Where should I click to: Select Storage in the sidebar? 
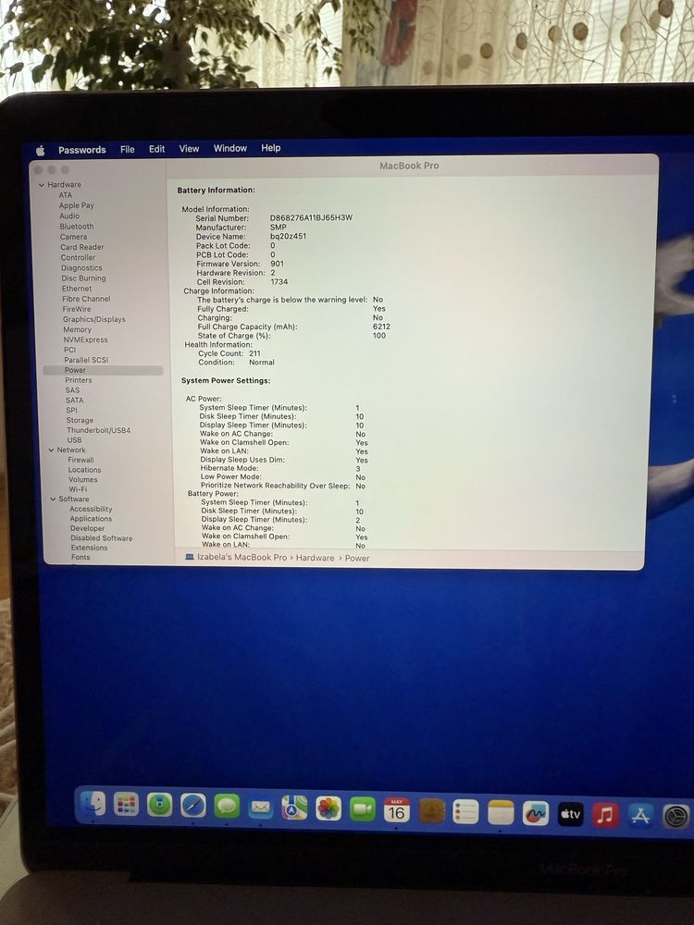point(80,421)
